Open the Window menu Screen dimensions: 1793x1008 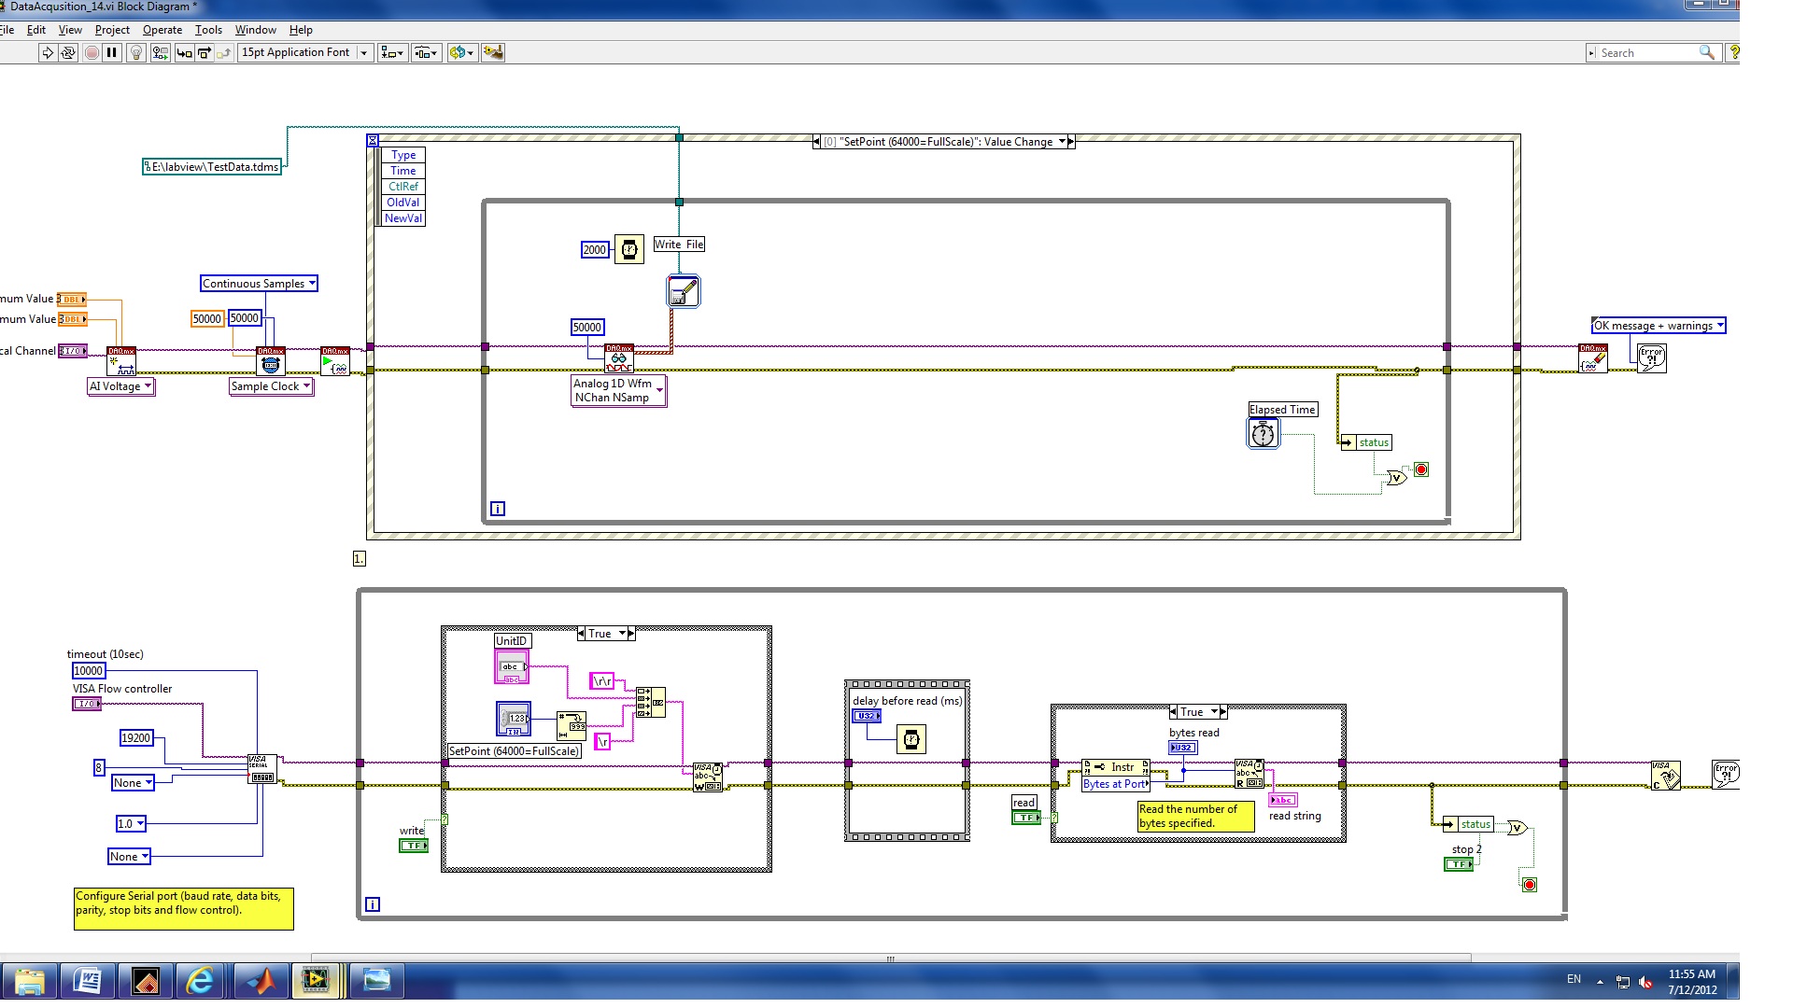click(256, 30)
